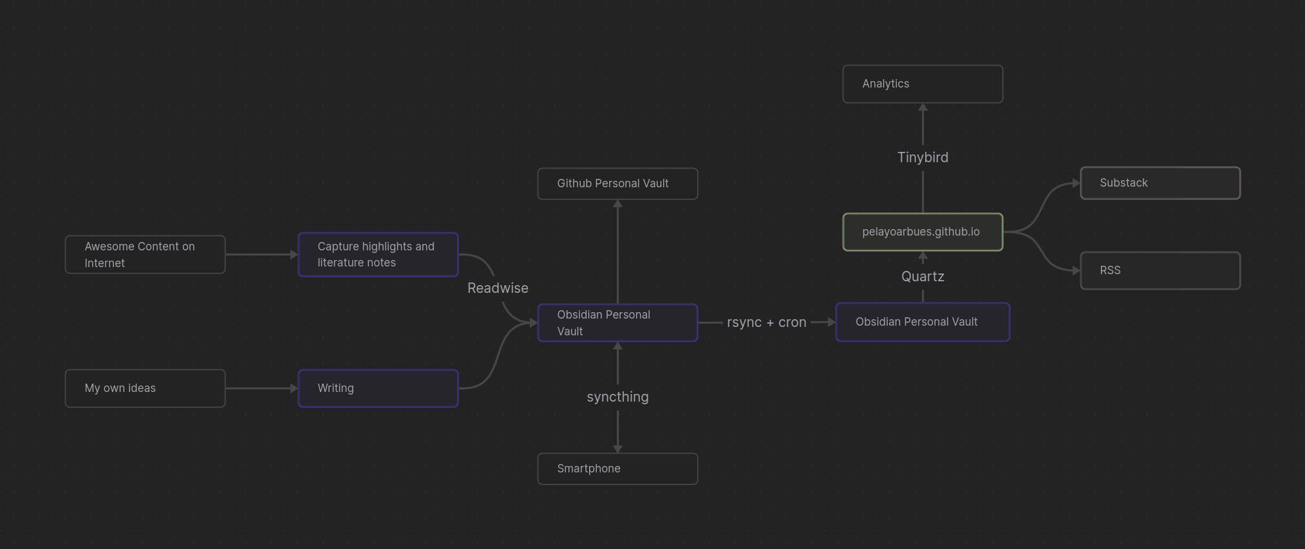Select Capture highlights and literature notes node
Viewport: 1305px width, 549px height.
pyautogui.click(x=378, y=255)
